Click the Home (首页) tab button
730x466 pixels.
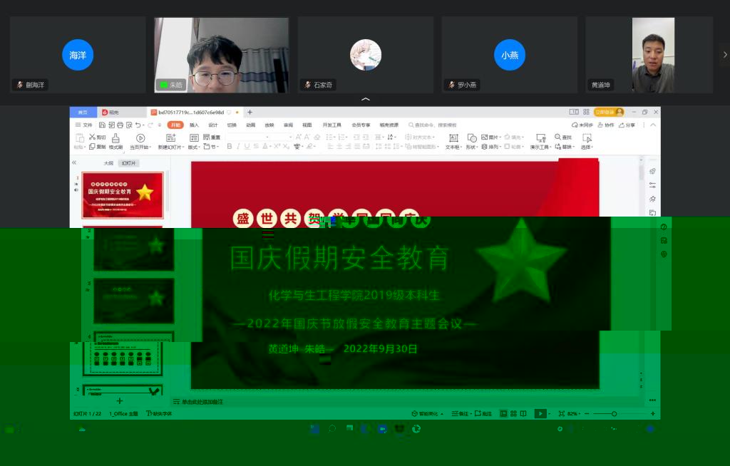pyautogui.click(x=83, y=112)
